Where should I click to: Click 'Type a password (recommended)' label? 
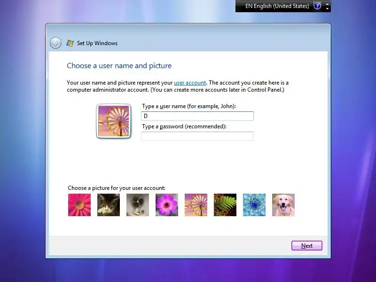tap(184, 126)
